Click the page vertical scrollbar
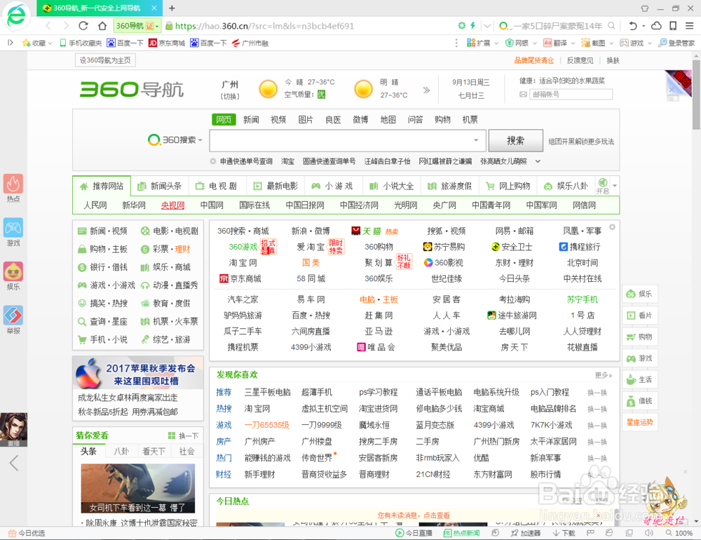701x540 pixels. click(696, 94)
